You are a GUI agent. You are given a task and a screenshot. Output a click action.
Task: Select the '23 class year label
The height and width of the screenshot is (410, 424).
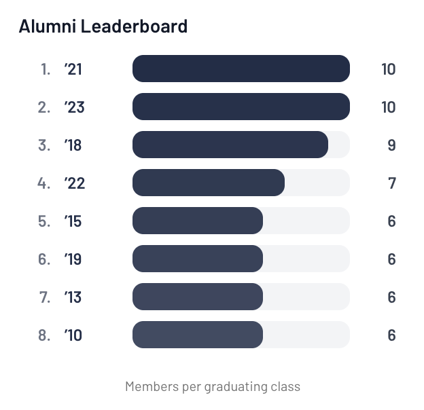[x=74, y=107]
